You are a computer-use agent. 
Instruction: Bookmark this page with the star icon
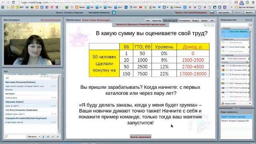tap(230, 2)
